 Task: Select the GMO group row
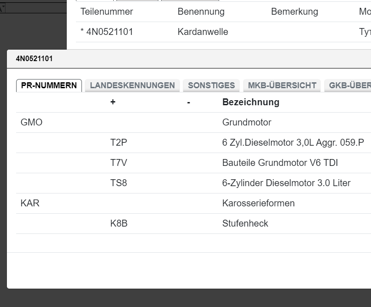[31, 123]
